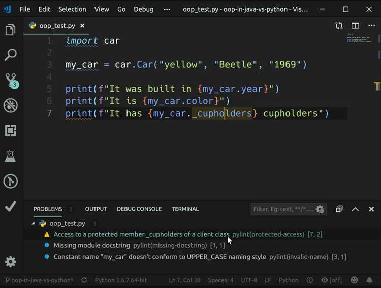
Task: Click the _cupholders attribute on line 7
Action: (222, 113)
